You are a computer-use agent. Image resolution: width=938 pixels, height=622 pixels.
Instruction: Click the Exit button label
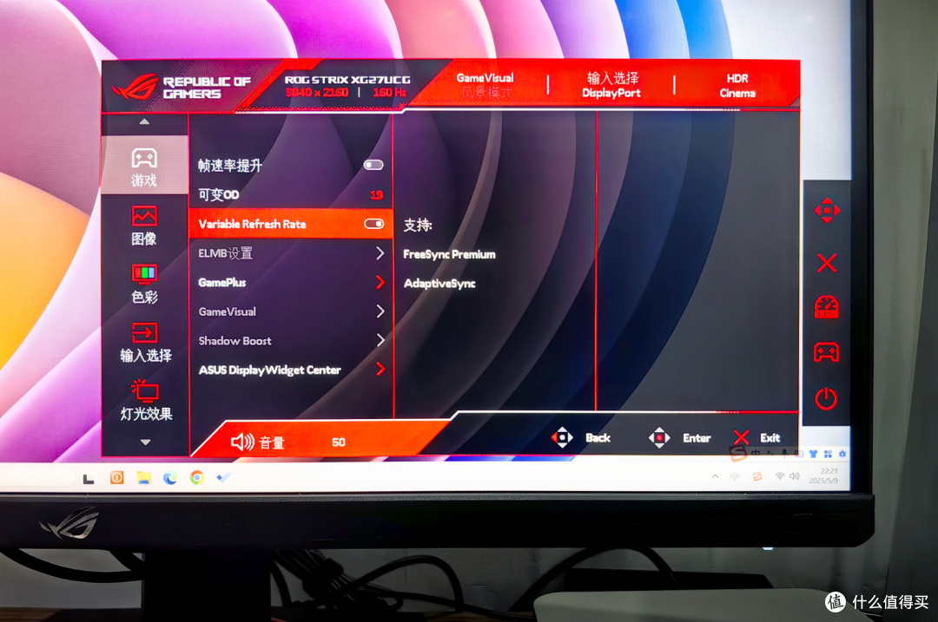point(770,438)
